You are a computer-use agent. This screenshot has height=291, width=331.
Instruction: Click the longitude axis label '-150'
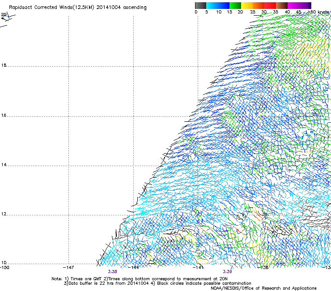[4, 268]
